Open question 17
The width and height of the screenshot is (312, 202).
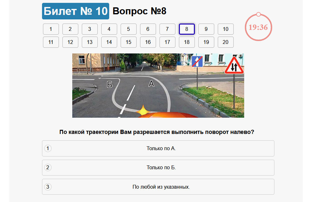click(167, 42)
